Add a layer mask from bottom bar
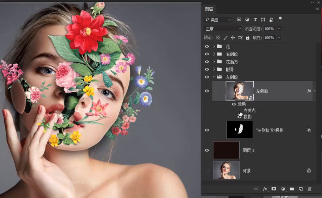The height and width of the screenshot is (198, 322). pyautogui.click(x=274, y=189)
